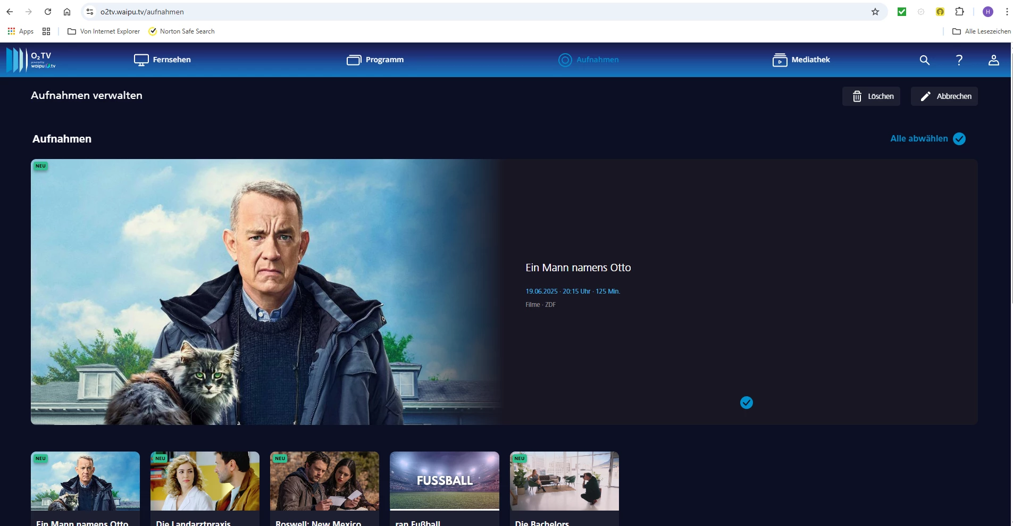Go forward with the browser forward arrow
The height and width of the screenshot is (526, 1013).
29,12
